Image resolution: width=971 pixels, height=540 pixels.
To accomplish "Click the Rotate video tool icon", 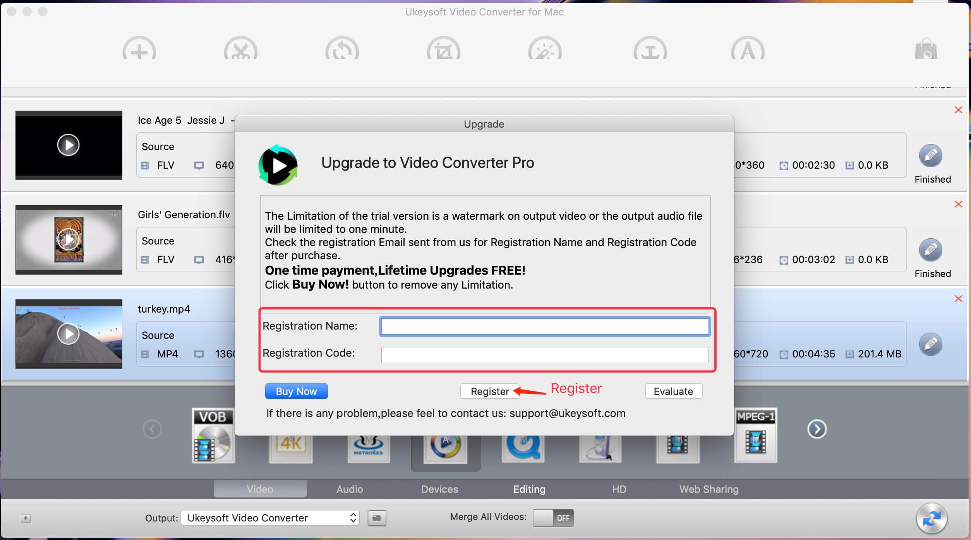I will [x=342, y=51].
